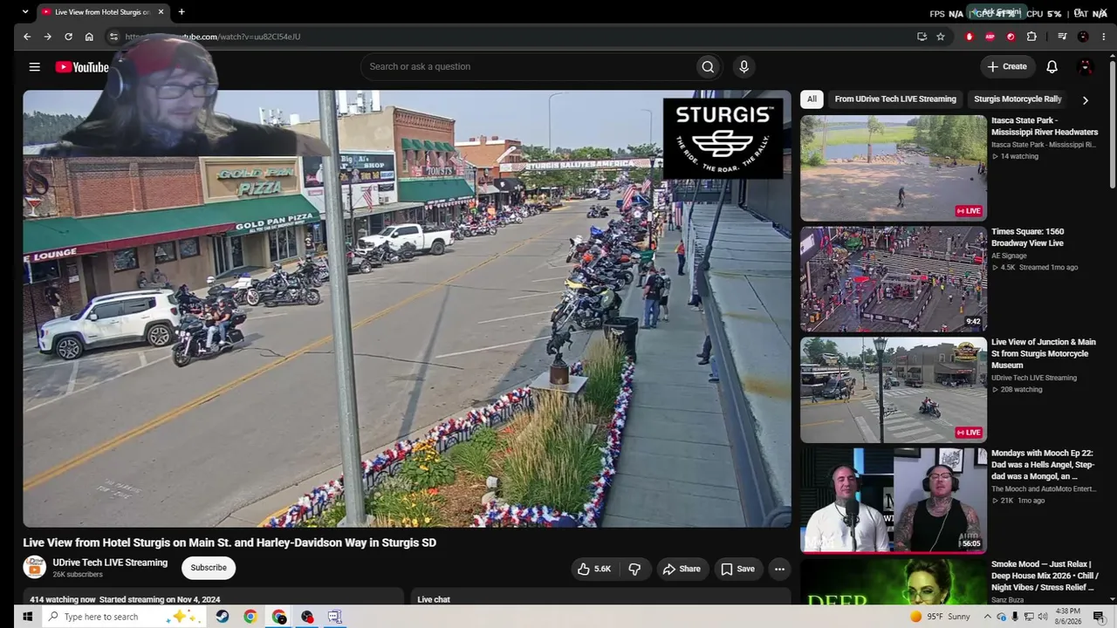Image resolution: width=1117 pixels, height=628 pixels.
Task: Bookmark this page with the star icon
Action: (941, 37)
